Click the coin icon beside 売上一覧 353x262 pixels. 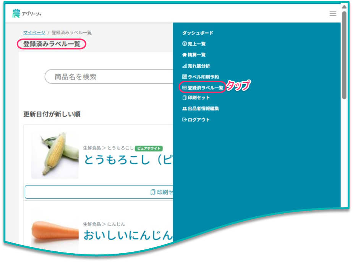click(185, 44)
